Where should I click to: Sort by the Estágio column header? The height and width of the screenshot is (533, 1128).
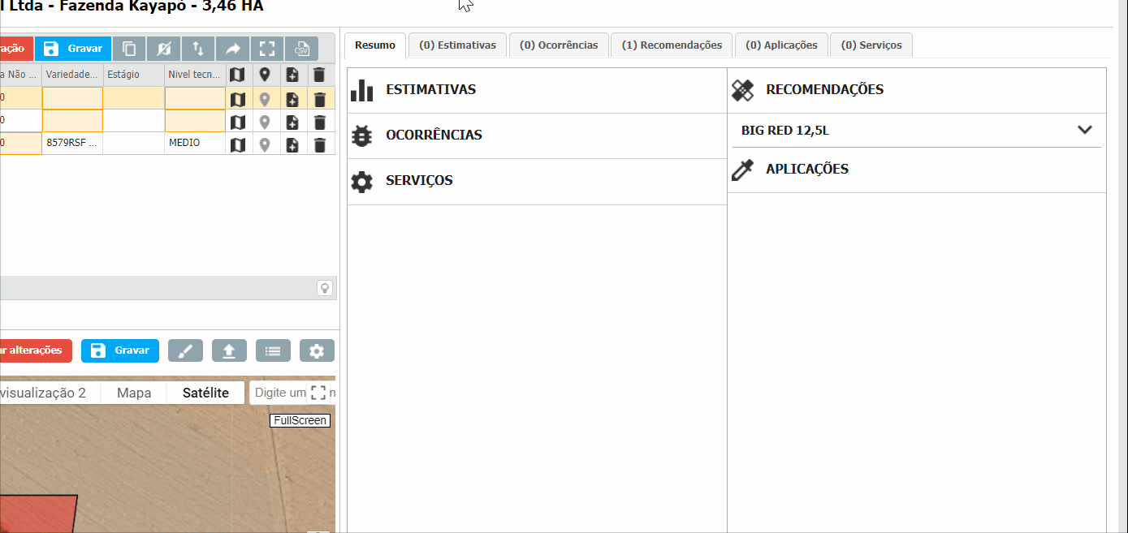133,75
